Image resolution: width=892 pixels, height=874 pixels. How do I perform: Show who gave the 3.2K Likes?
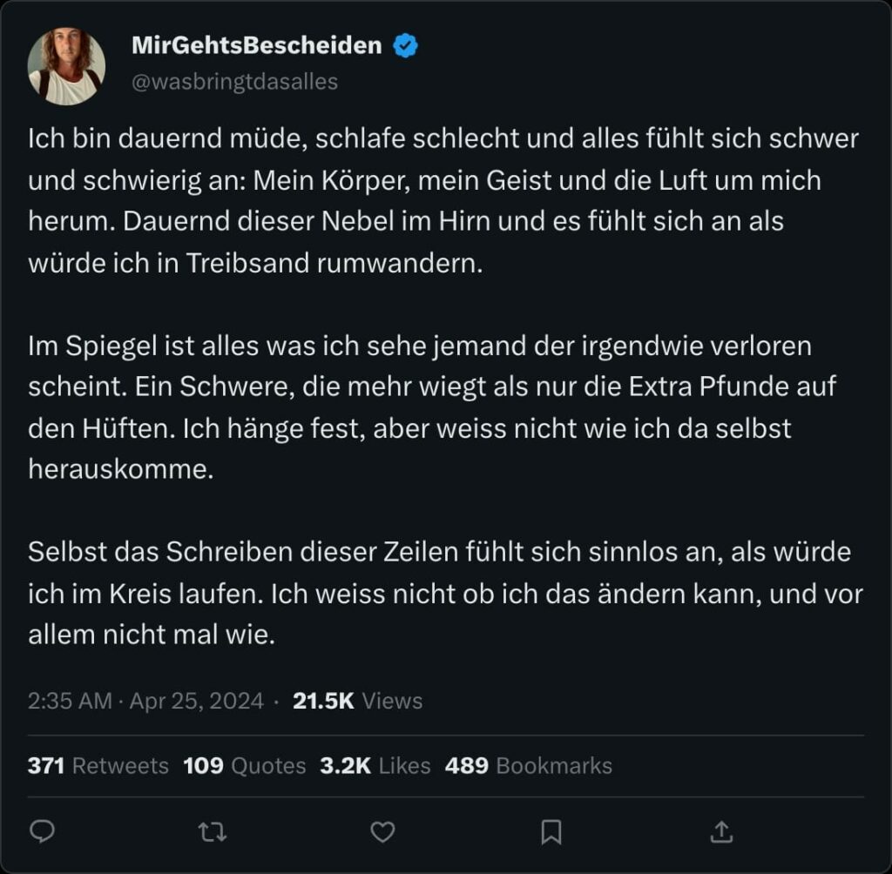pos(375,765)
